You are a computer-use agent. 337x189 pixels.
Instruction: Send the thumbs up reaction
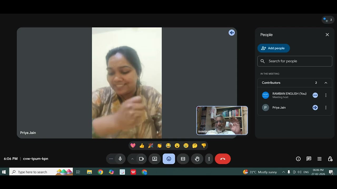tap(142, 145)
